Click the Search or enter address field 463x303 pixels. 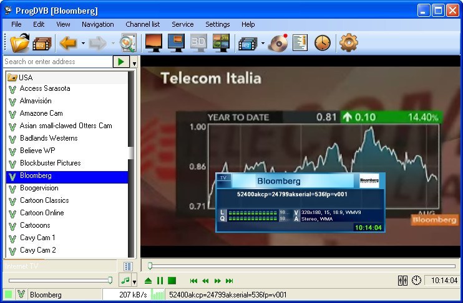coord(58,62)
